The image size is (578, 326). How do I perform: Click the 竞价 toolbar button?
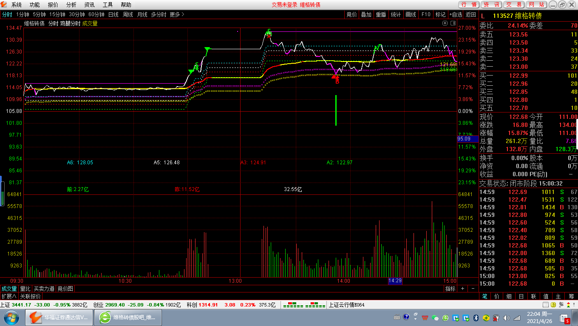coord(351,14)
